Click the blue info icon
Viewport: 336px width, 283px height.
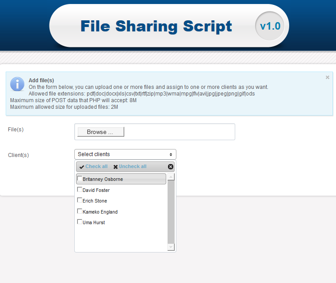tap(17, 84)
